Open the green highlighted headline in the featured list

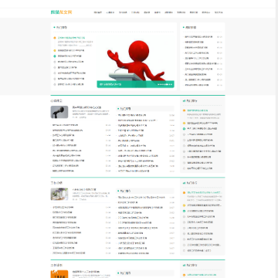point(71,38)
